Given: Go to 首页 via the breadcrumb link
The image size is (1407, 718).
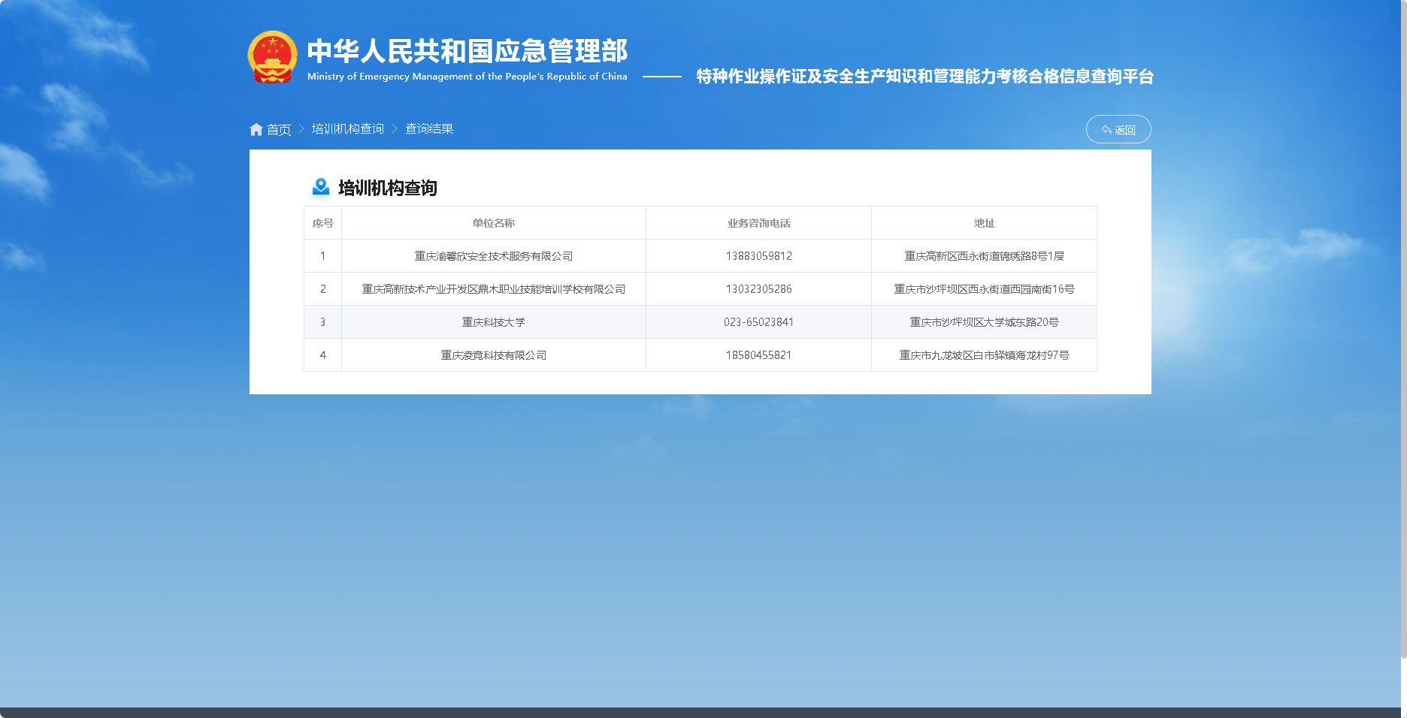Looking at the screenshot, I should tap(279, 130).
